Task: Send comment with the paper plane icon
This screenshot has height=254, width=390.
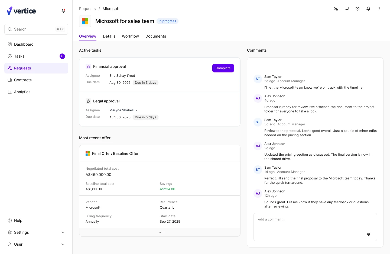Action: click(368, 235)
